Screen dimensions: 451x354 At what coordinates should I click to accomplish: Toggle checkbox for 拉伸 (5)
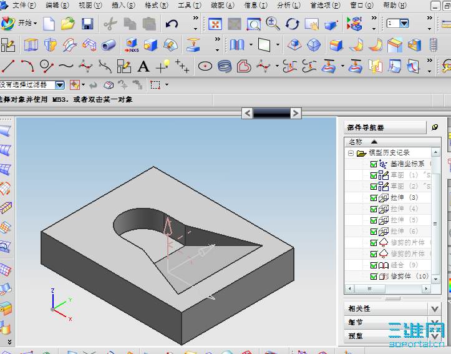[374, 220]
